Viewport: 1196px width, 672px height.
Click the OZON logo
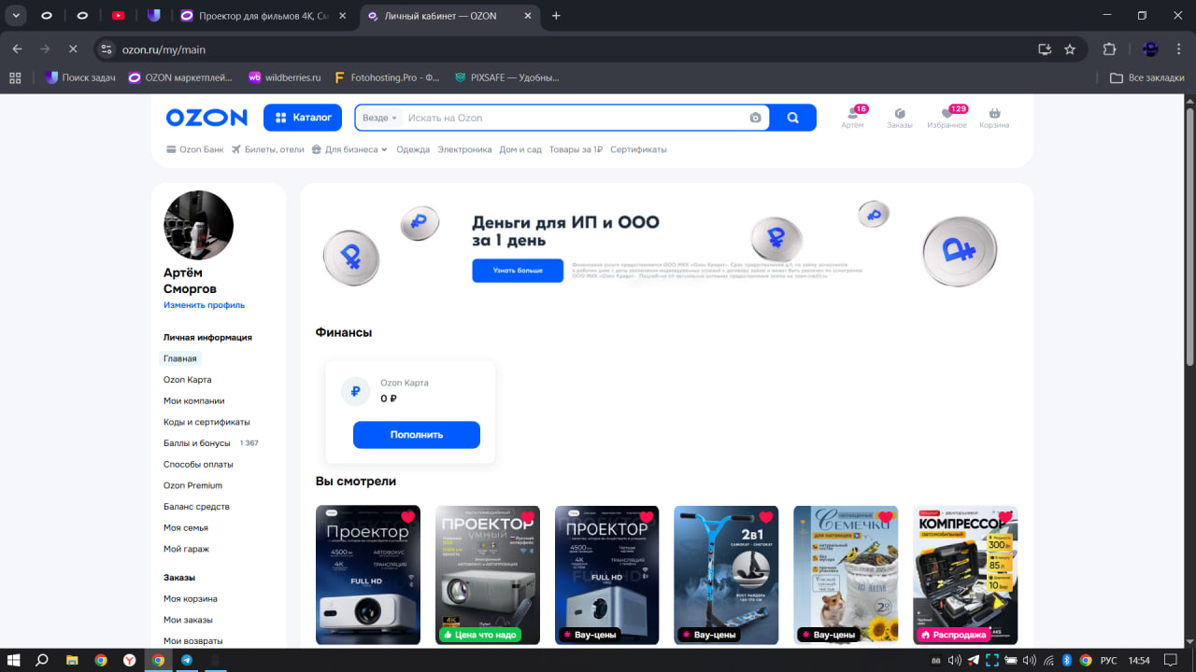[206, 118]
